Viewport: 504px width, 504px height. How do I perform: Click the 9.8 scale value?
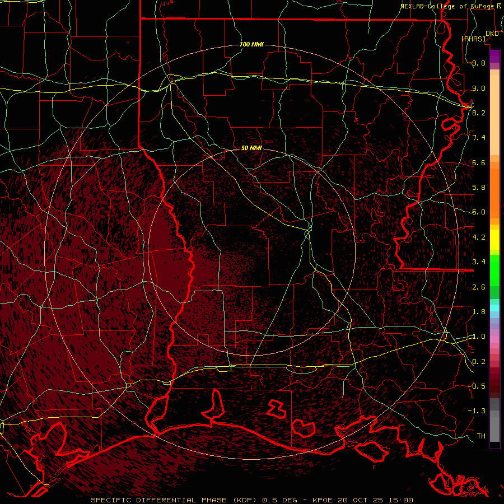tap(479, 63)
